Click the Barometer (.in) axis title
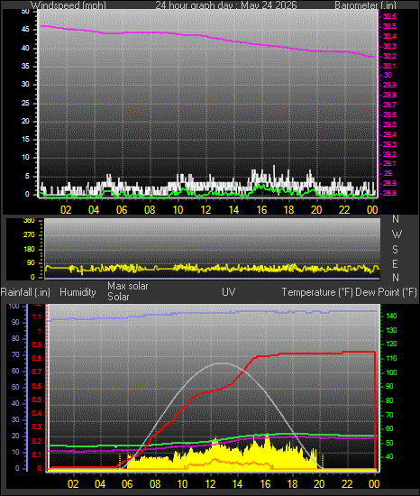Screen dimensions: 420x496 [x=365, y=5]
